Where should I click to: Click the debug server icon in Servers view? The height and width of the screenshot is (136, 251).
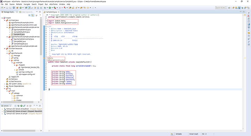[18, 106]
